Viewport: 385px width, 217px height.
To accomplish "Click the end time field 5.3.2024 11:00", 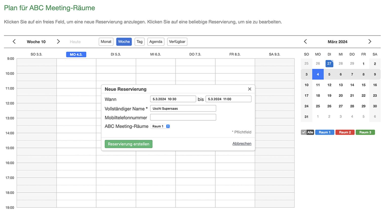I will 228,99.
